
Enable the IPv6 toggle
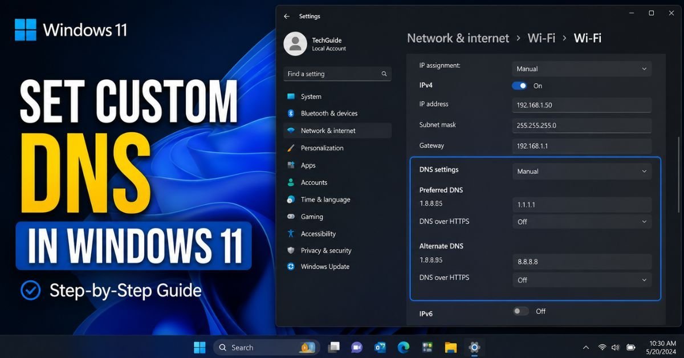(x=520, y=311)
